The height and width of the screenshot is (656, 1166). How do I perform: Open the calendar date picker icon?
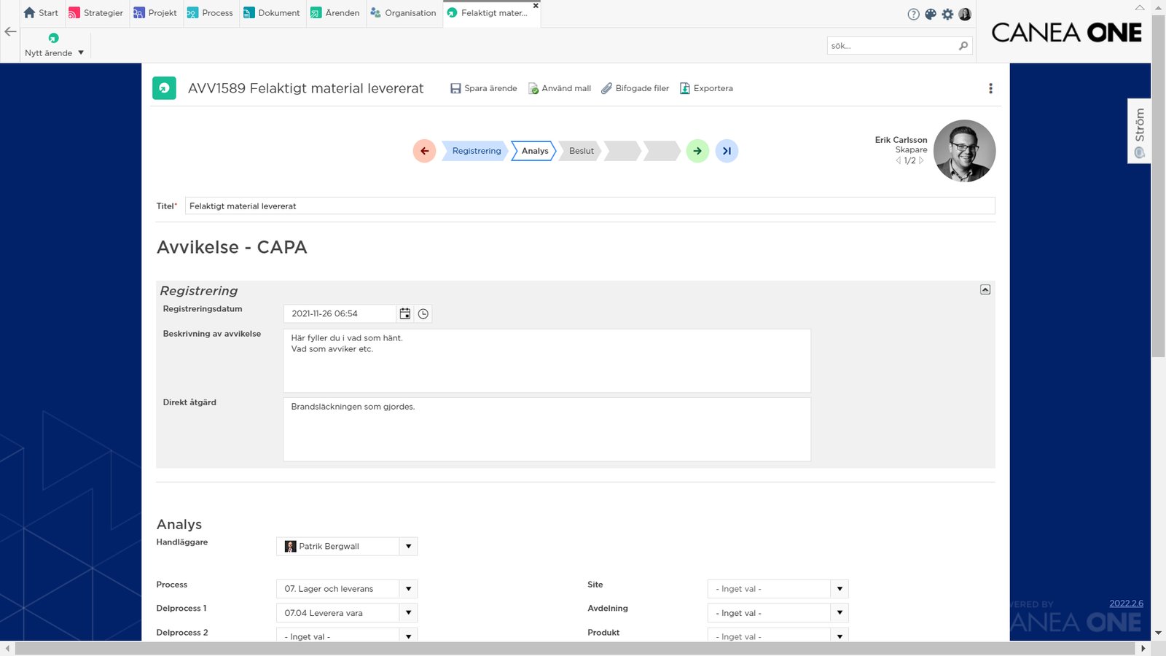click(x=405, y=313)
